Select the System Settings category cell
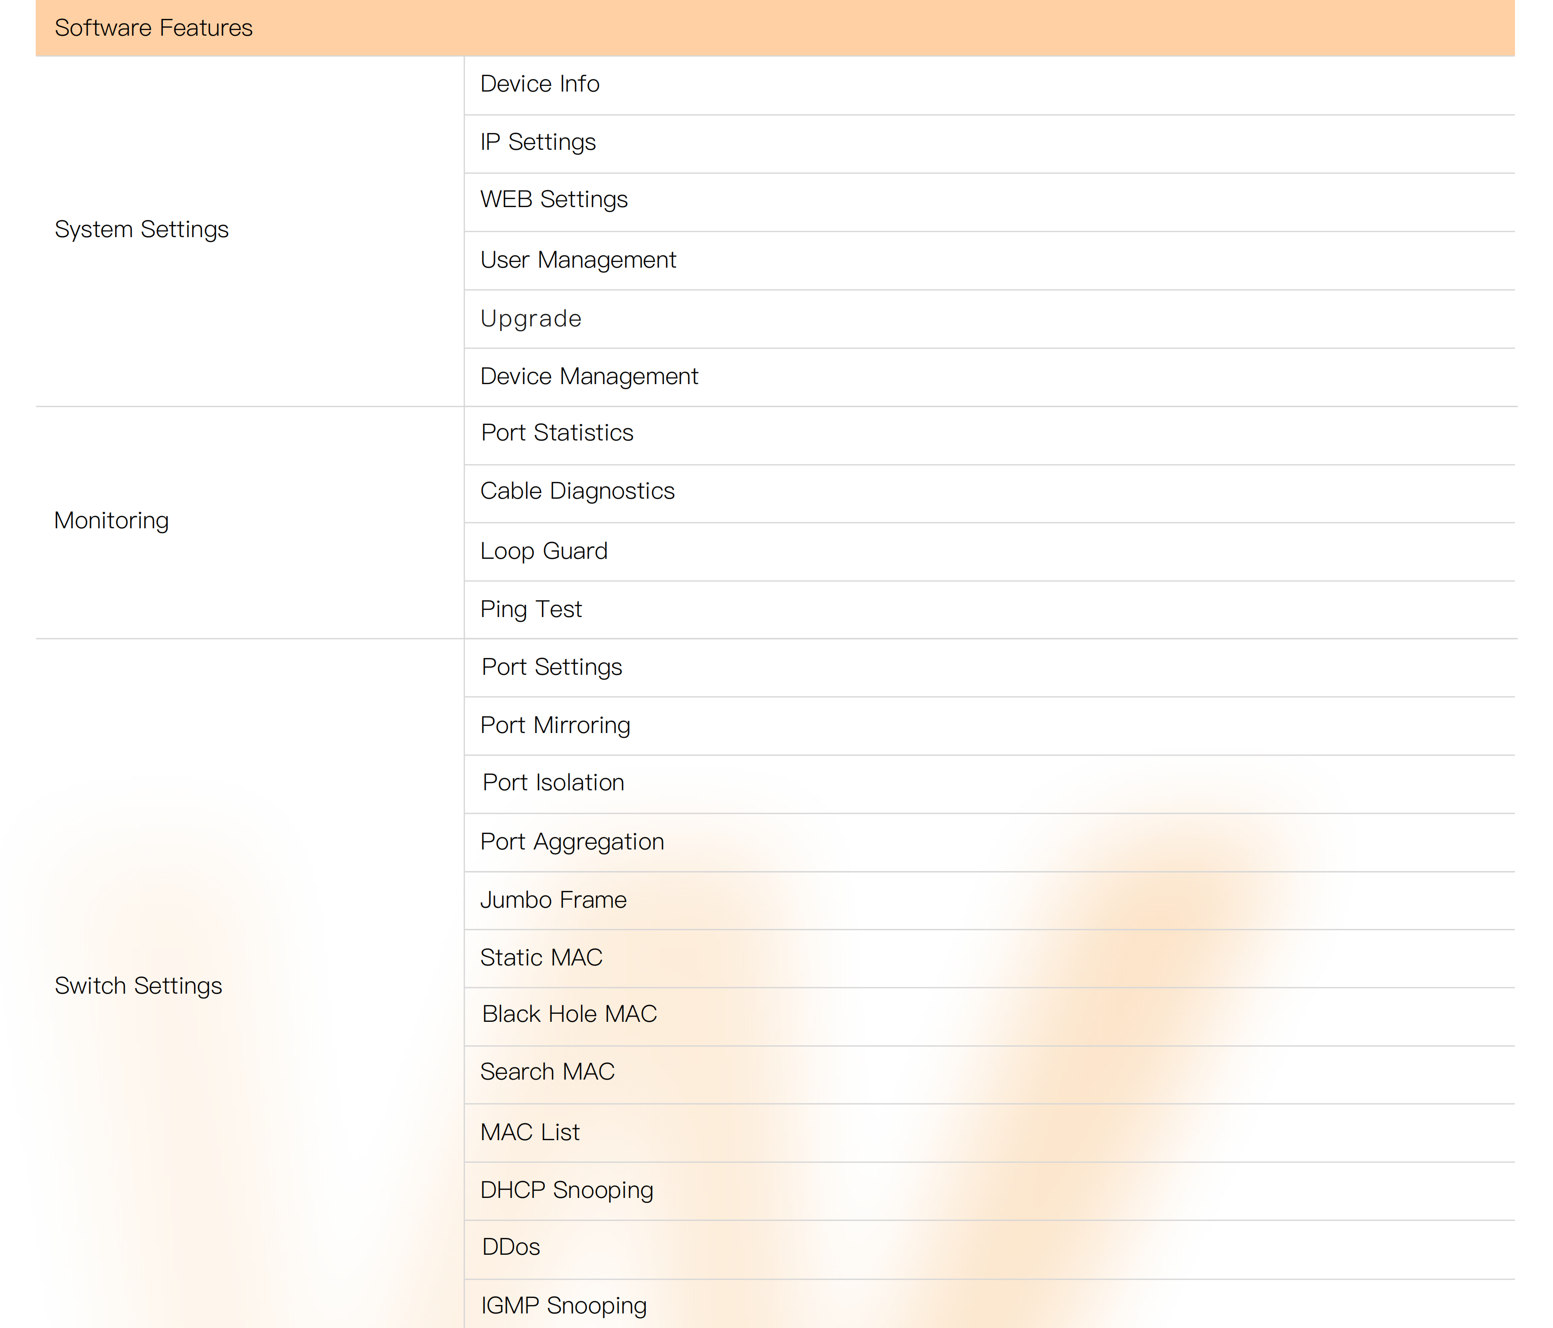Screen dimensions: 1553x1328 (142, 229)
